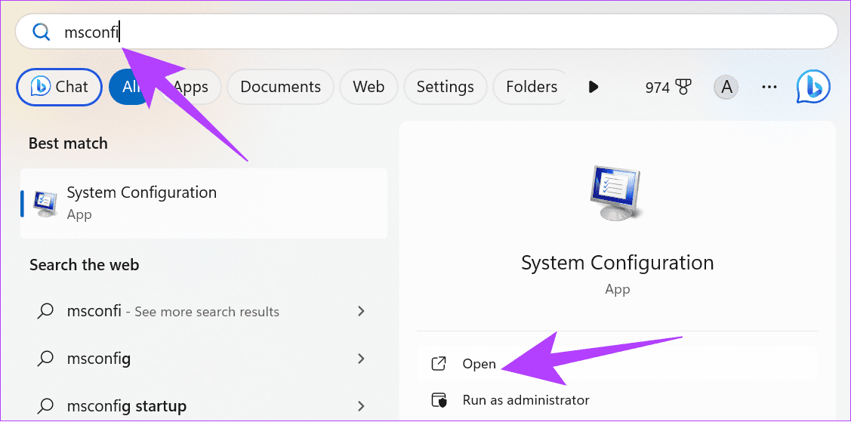This screenshot has height=422, width=851.
Task: Open the Bing Chat filter button
Action: tap(60, 87)
